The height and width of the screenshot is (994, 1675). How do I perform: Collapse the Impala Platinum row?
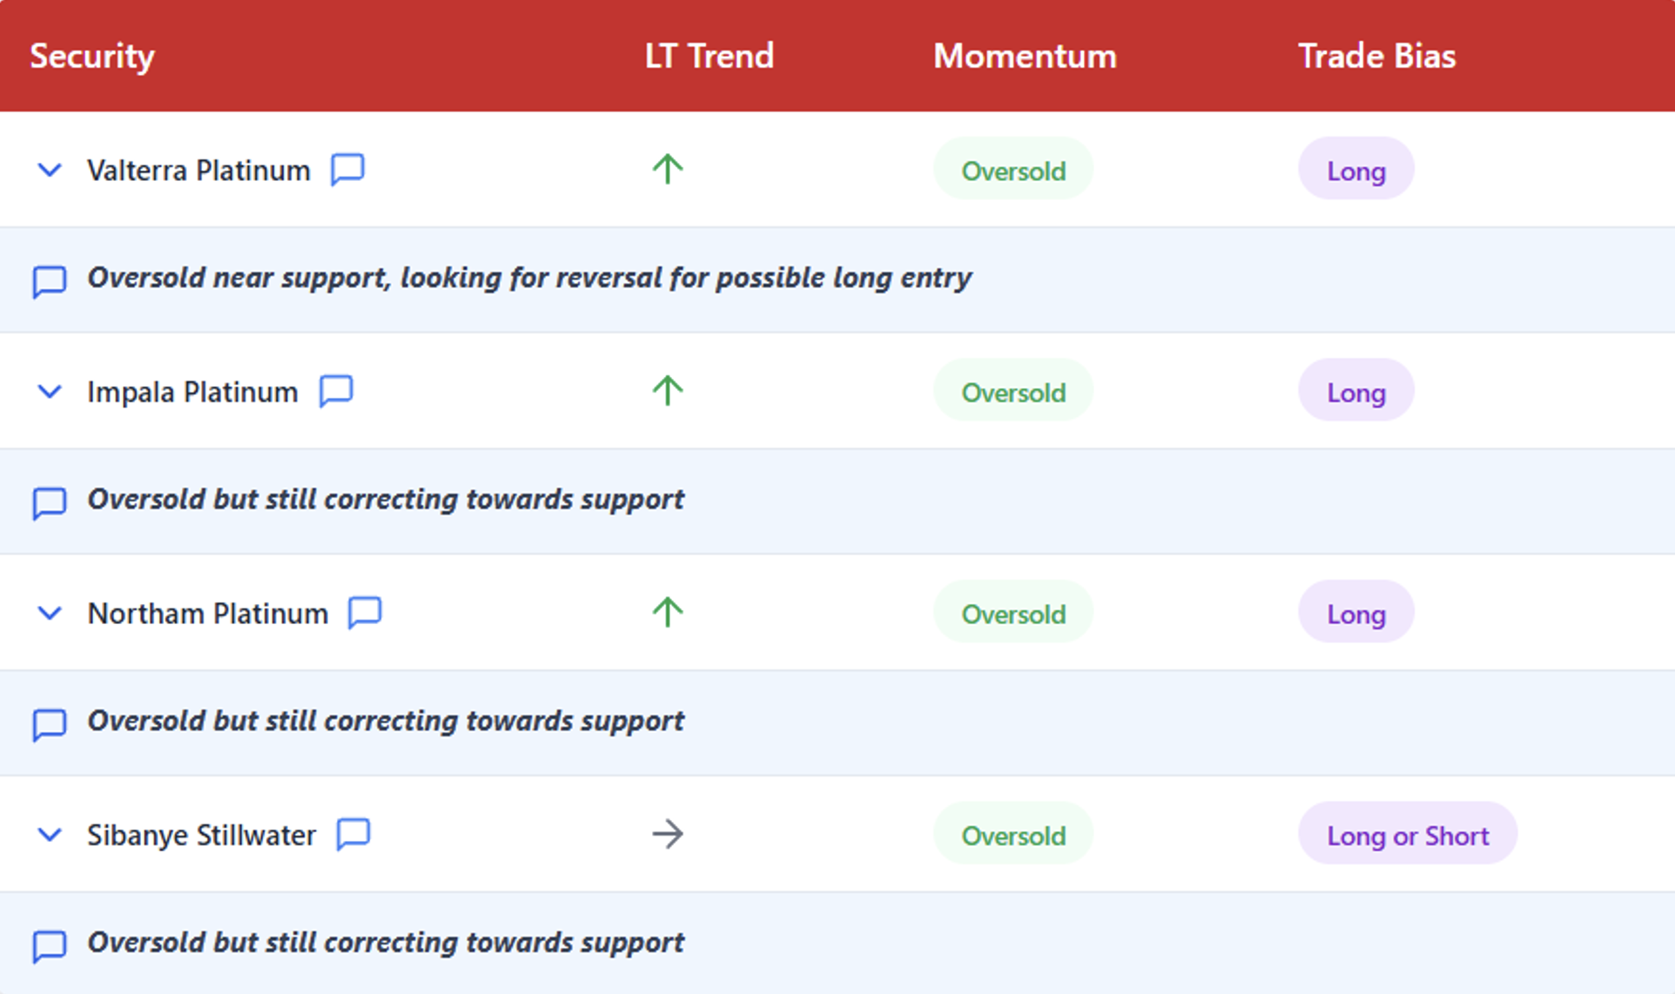point(50,392)
